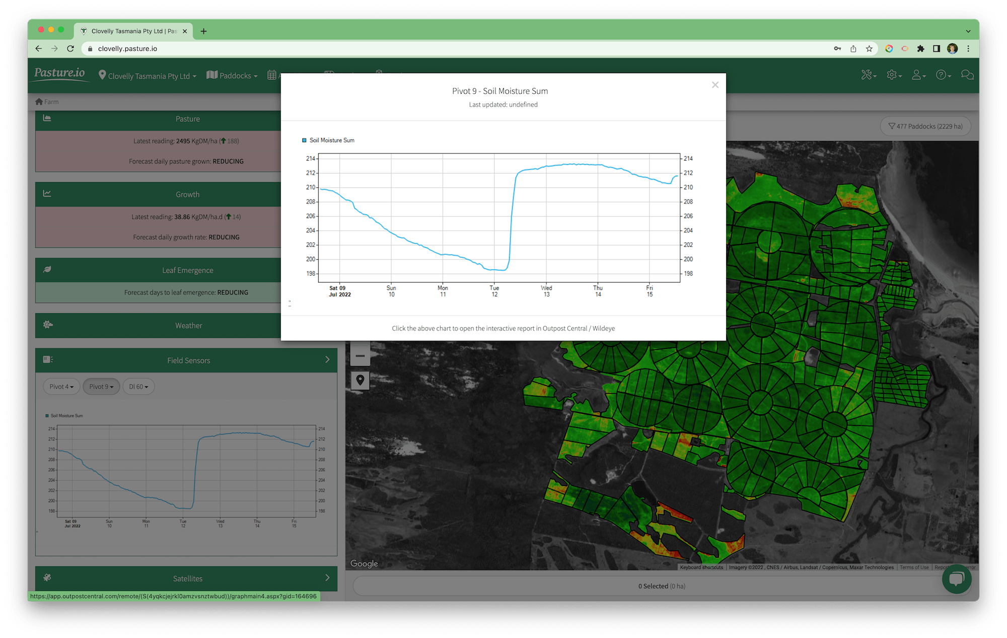Toggle the Chrome side panel
Image resolution: width=1007 pixels, height=638 pixels.
(x=937, y=48)
